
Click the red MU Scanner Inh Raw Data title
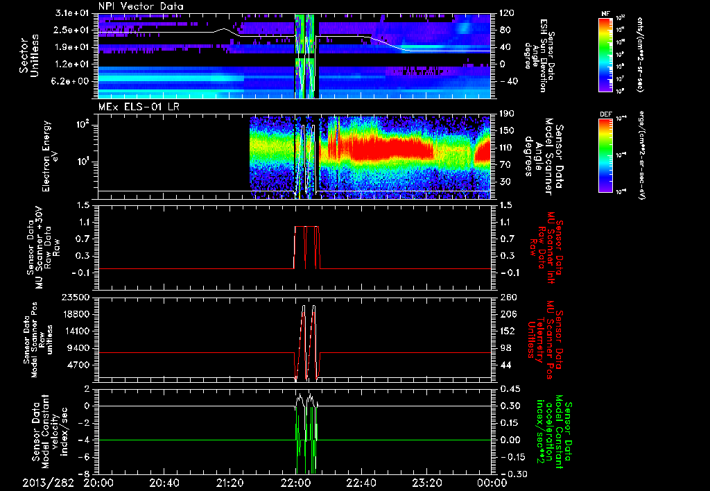click(546, 248)
